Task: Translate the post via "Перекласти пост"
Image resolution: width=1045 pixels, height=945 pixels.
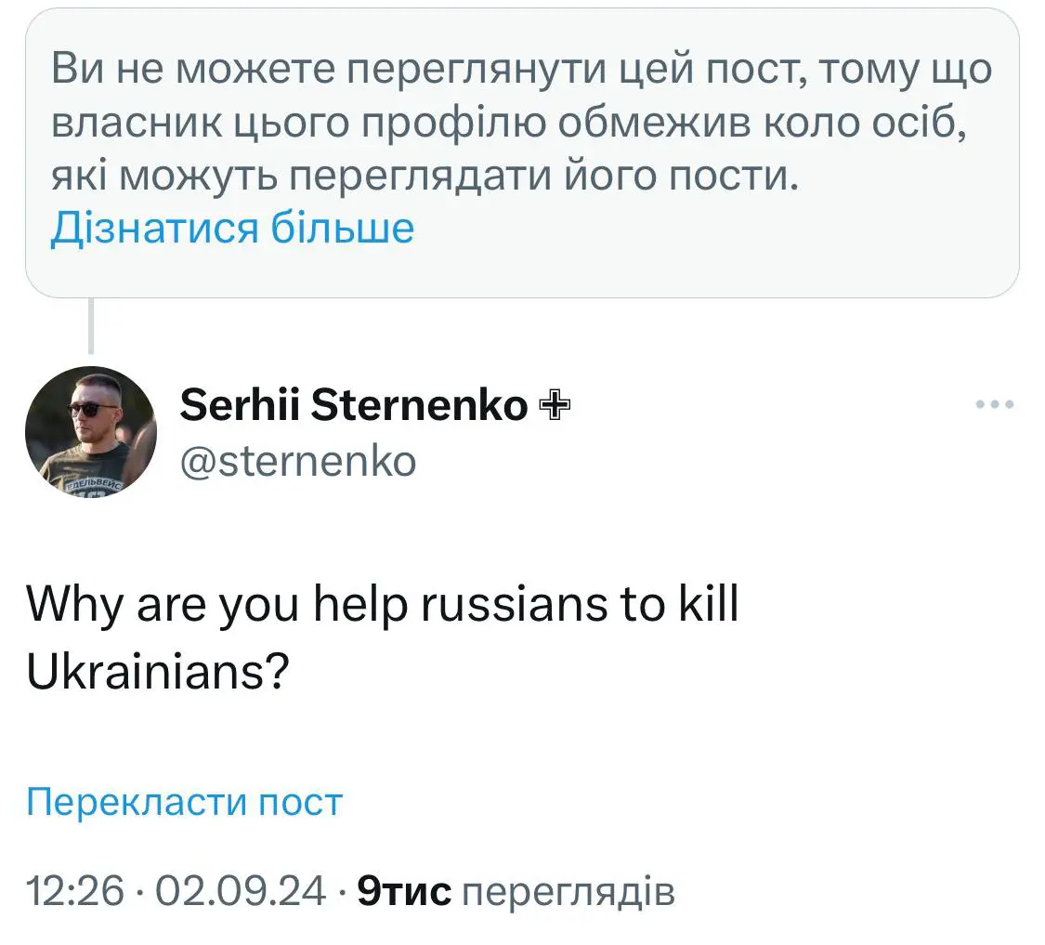Action: 185,802
